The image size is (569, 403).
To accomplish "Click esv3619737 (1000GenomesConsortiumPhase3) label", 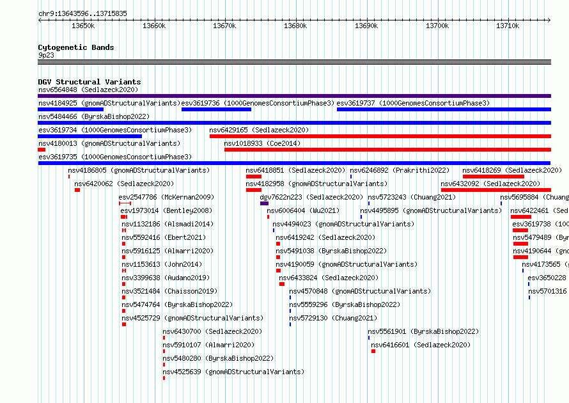I will tap(413, 103).
